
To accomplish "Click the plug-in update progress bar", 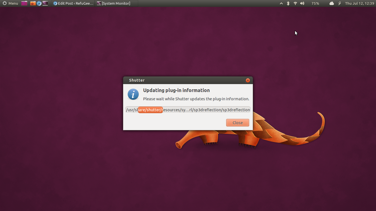I will point(188,110).
